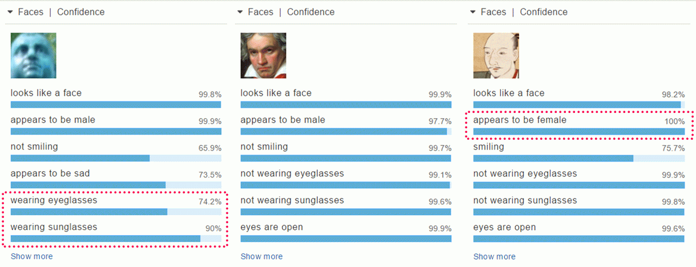Open the blue statue face thumbnail

[34, 55]
